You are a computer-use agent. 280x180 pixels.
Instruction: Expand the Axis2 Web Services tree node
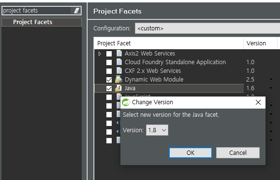pyautogui.click(x=100, y=54)
